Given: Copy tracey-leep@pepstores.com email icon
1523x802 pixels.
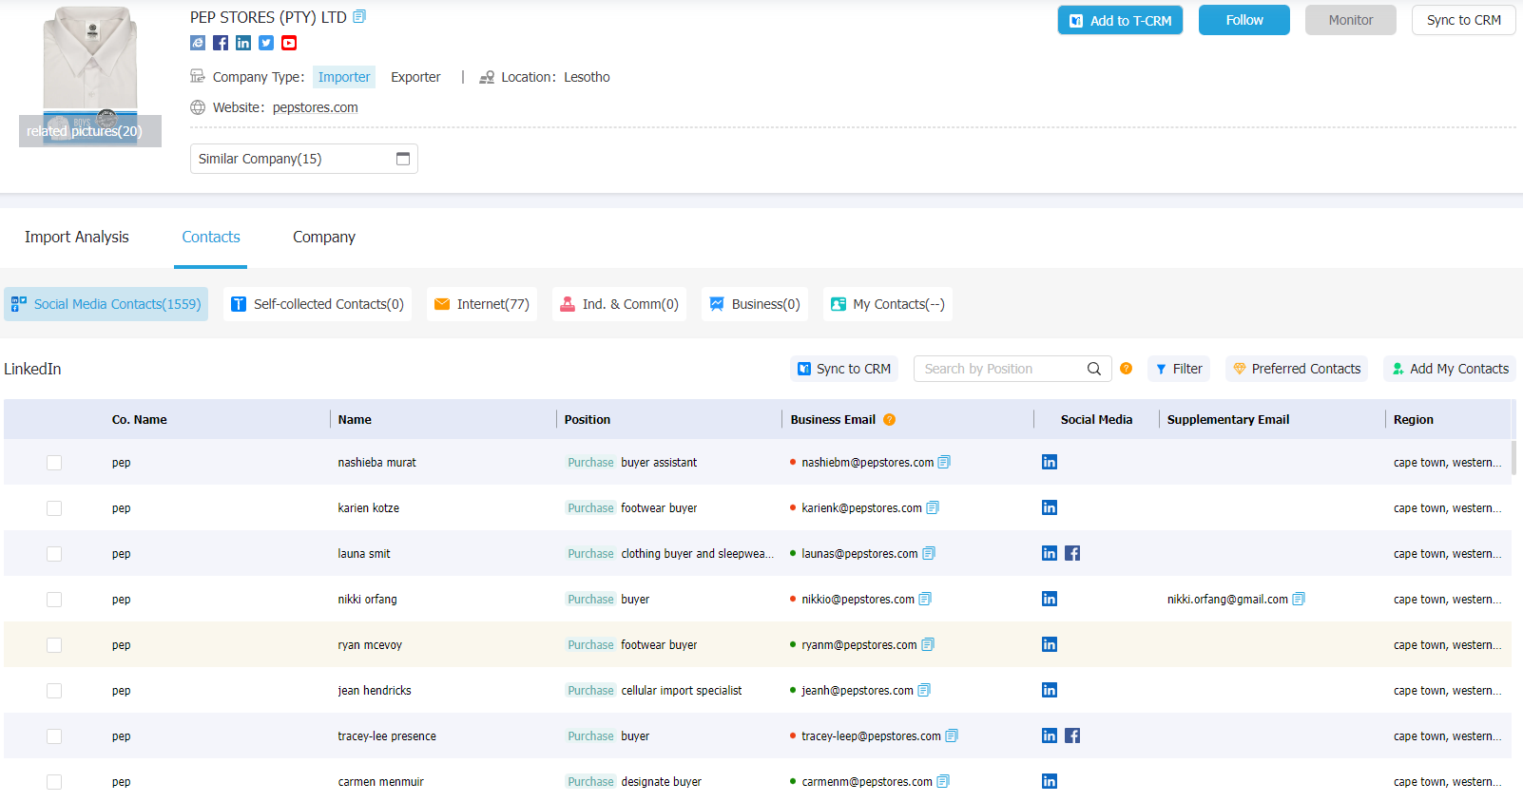Looking at the screenshot, I should point(952,736).
